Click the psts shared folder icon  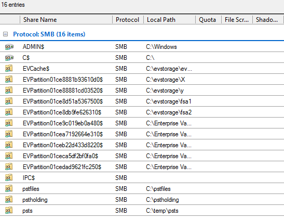click(9, 211)
